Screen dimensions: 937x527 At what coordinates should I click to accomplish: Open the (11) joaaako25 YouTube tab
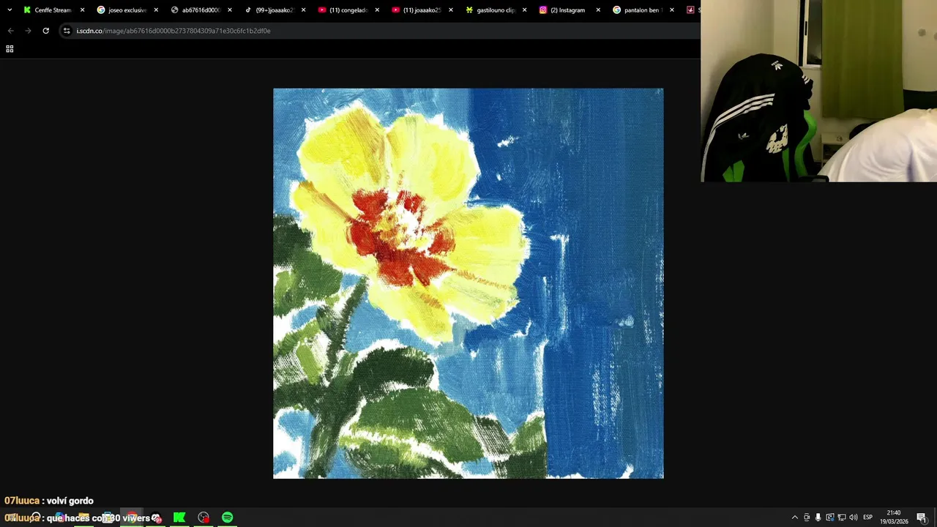[422, 10]
